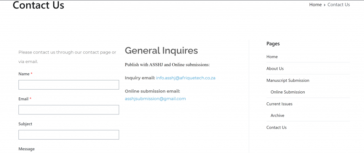Click the Message field label
Image resolution: width=364 pixels, height=153 pixels.
click(26, 149)
